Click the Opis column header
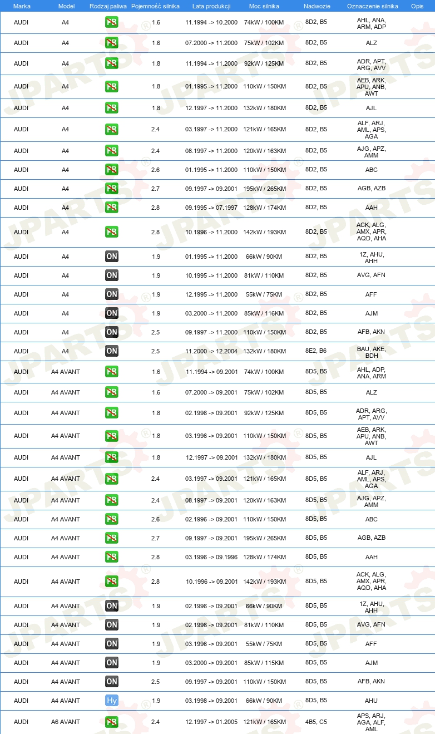The height and width of the screenshot is (734, 435). (417, 6)
